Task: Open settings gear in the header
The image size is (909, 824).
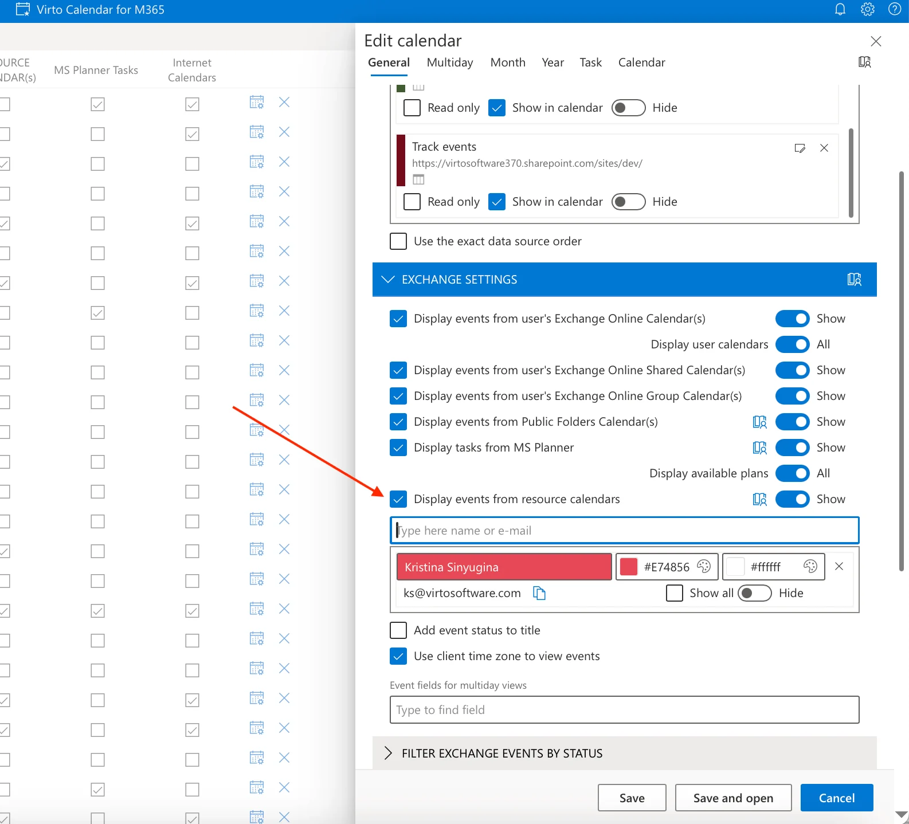Action: pyautogui.click(x=868, y=10)
